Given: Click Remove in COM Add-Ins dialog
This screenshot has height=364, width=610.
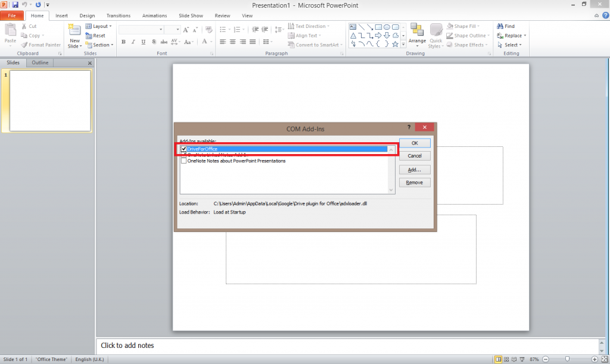Looking at the screenshot, I should point(415,183).
